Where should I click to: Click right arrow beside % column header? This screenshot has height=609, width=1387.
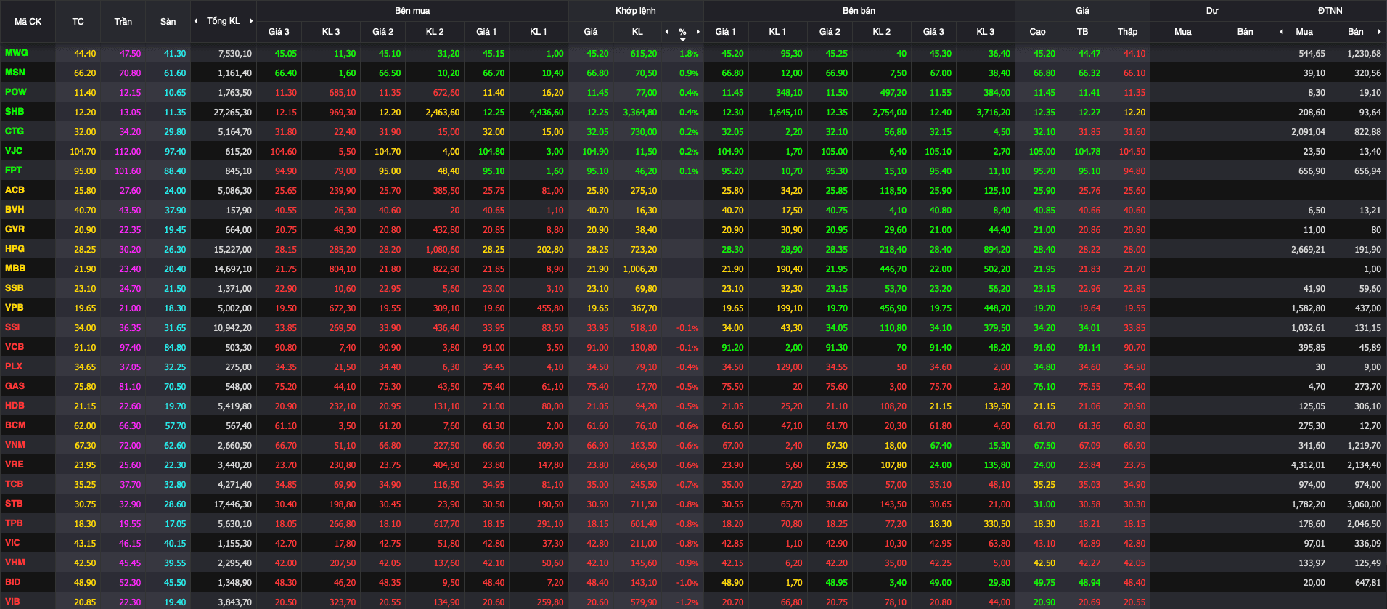(x=698, y=32)
